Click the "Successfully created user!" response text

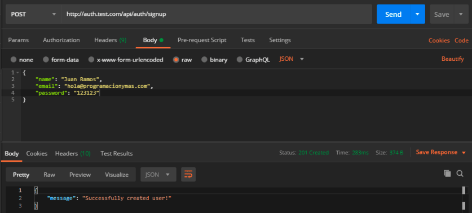pyautogui.click(x=127, y=198)
